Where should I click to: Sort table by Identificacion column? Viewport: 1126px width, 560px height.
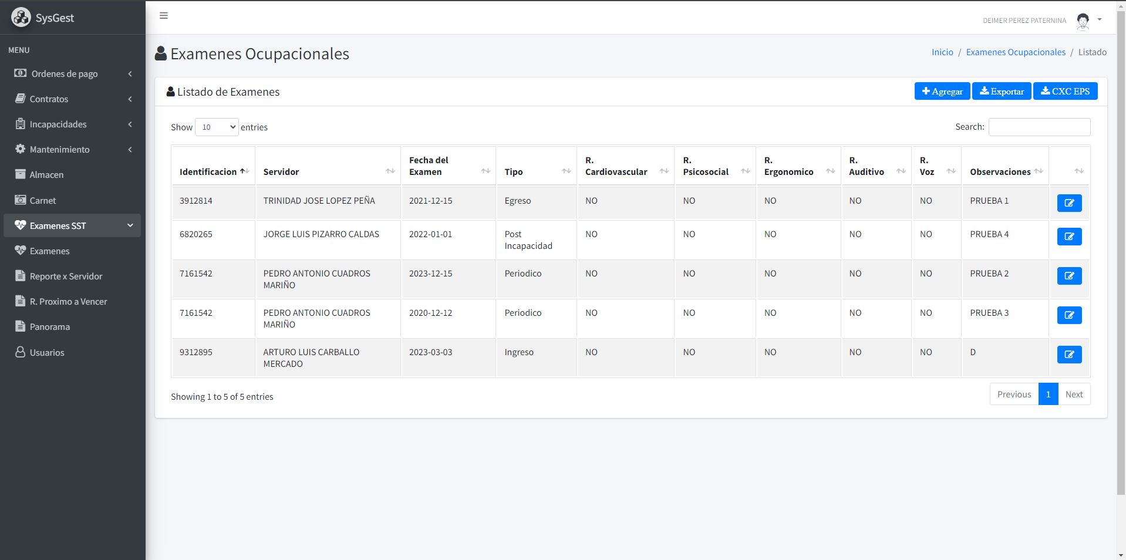coord(213,171)
